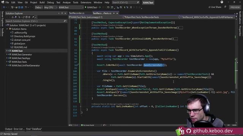This screenshot has width=243, height=136.
Task: Select the dotnet-core.yml file
Action: pos(22,40)
